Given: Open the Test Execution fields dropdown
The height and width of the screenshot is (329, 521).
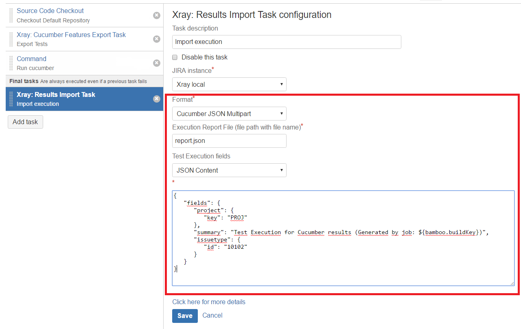Looking at the screenshot, I should pyautogui.click(x=229, y=170).
